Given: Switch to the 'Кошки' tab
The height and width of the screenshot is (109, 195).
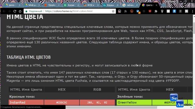Looking at the screenshot, I should point(110,5).
